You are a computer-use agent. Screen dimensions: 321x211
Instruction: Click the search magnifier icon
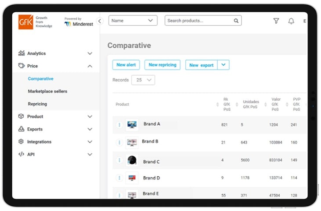236,21
